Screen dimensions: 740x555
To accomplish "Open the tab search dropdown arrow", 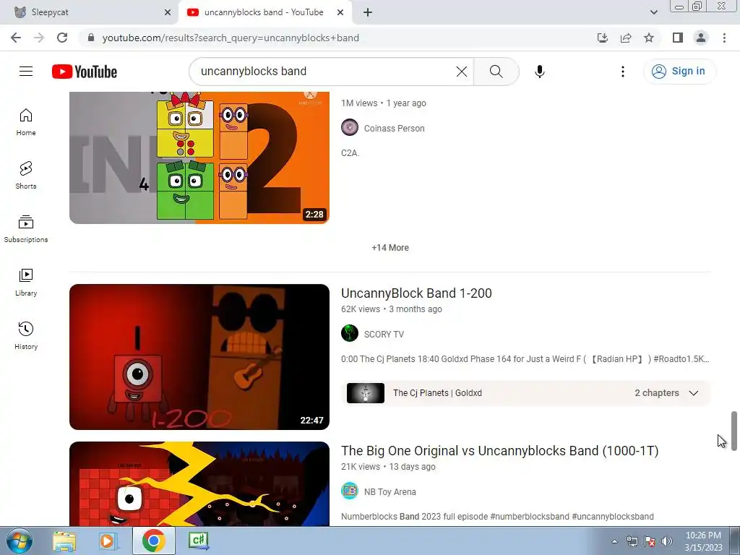I will pyautogui.click(x=653, y=12).
